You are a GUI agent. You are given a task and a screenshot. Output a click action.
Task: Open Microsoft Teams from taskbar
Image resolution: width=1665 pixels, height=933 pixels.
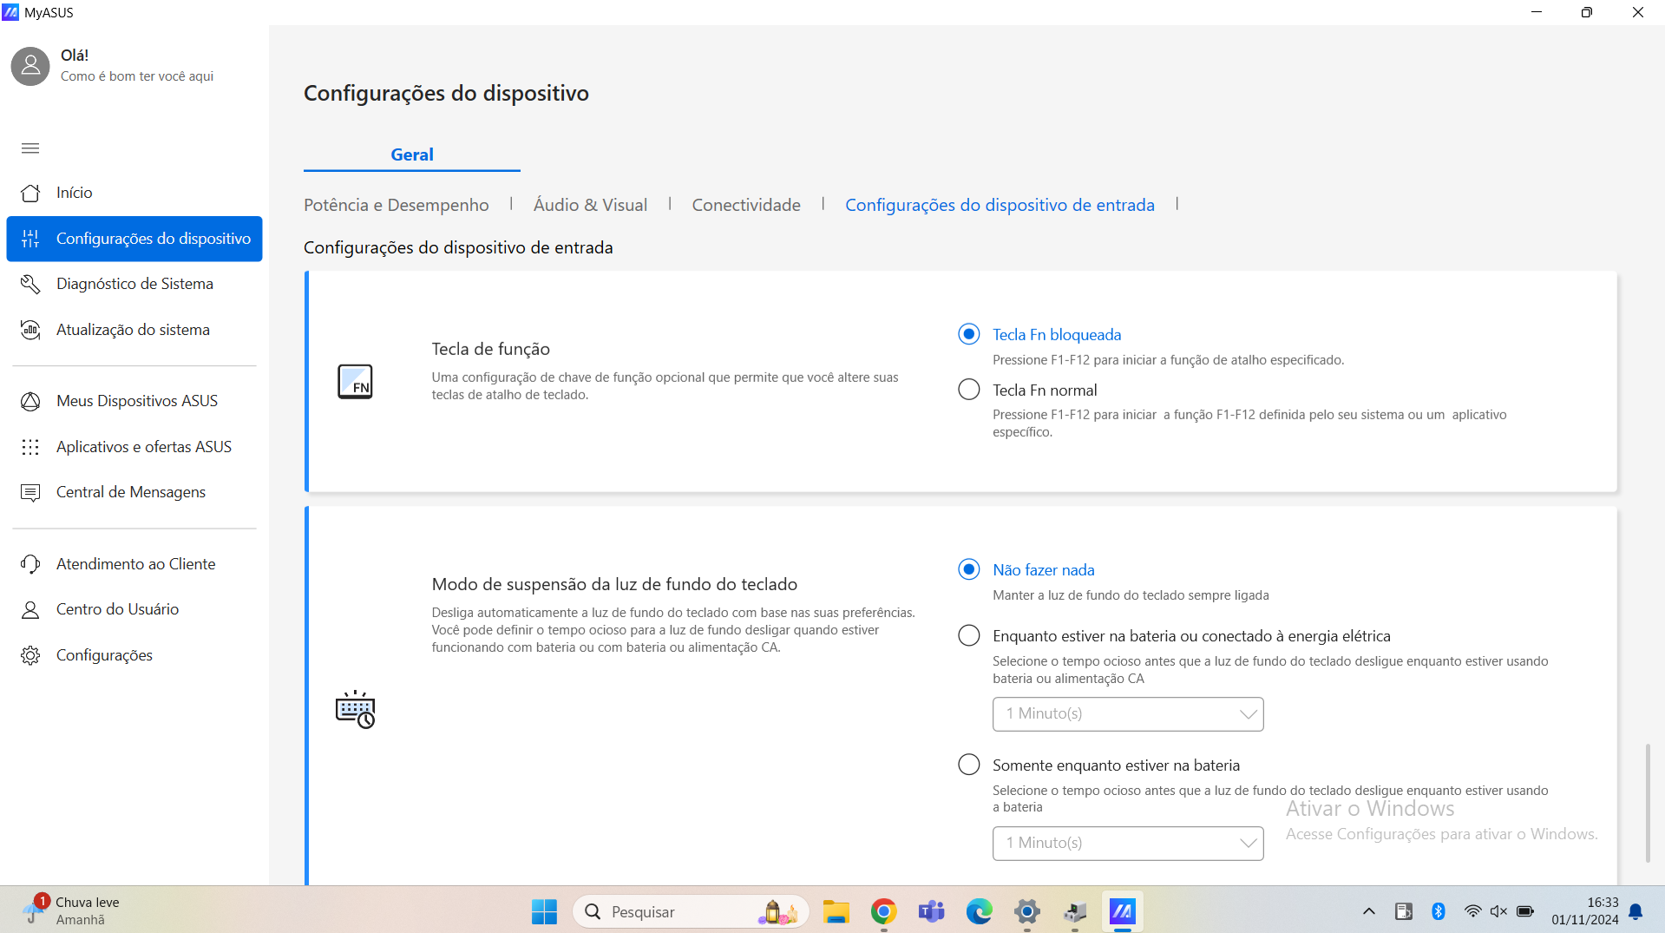pos(932,911)
